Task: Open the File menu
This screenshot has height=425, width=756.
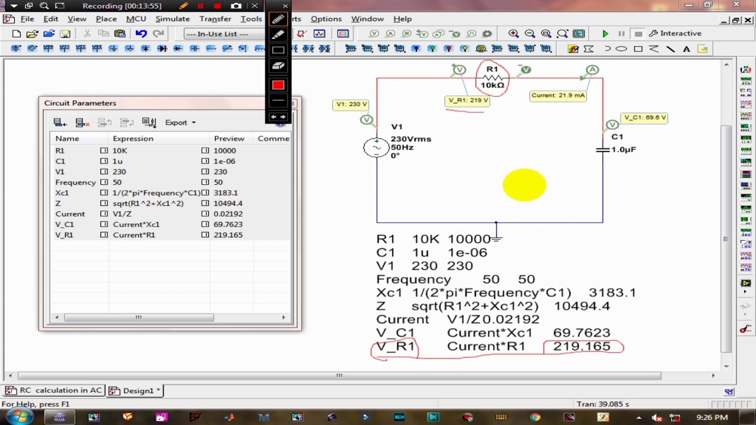Action: (x=27, y=19)
